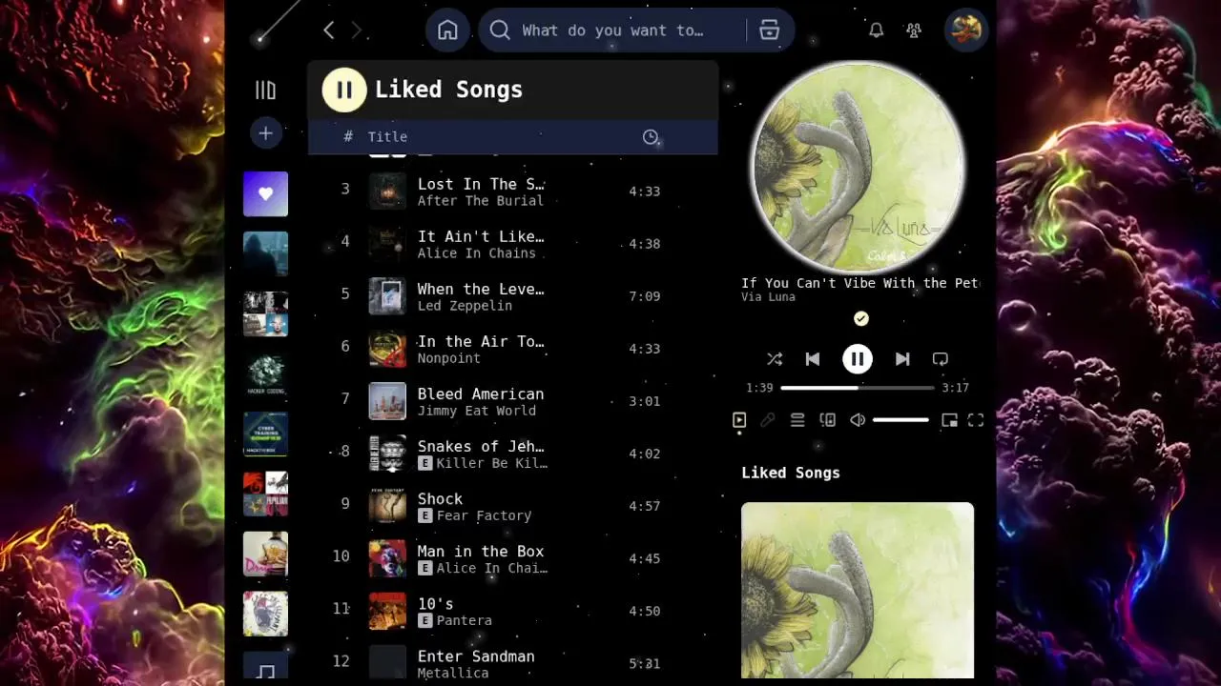The width and height of the screenshot is (1221, 686).
Task: Sort by the # column header
Action: pos(348,137)
